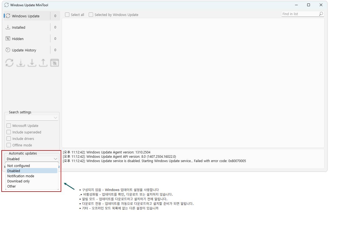Enable the Include drivers checkbox
337x230 pixels.
[9, 139]
